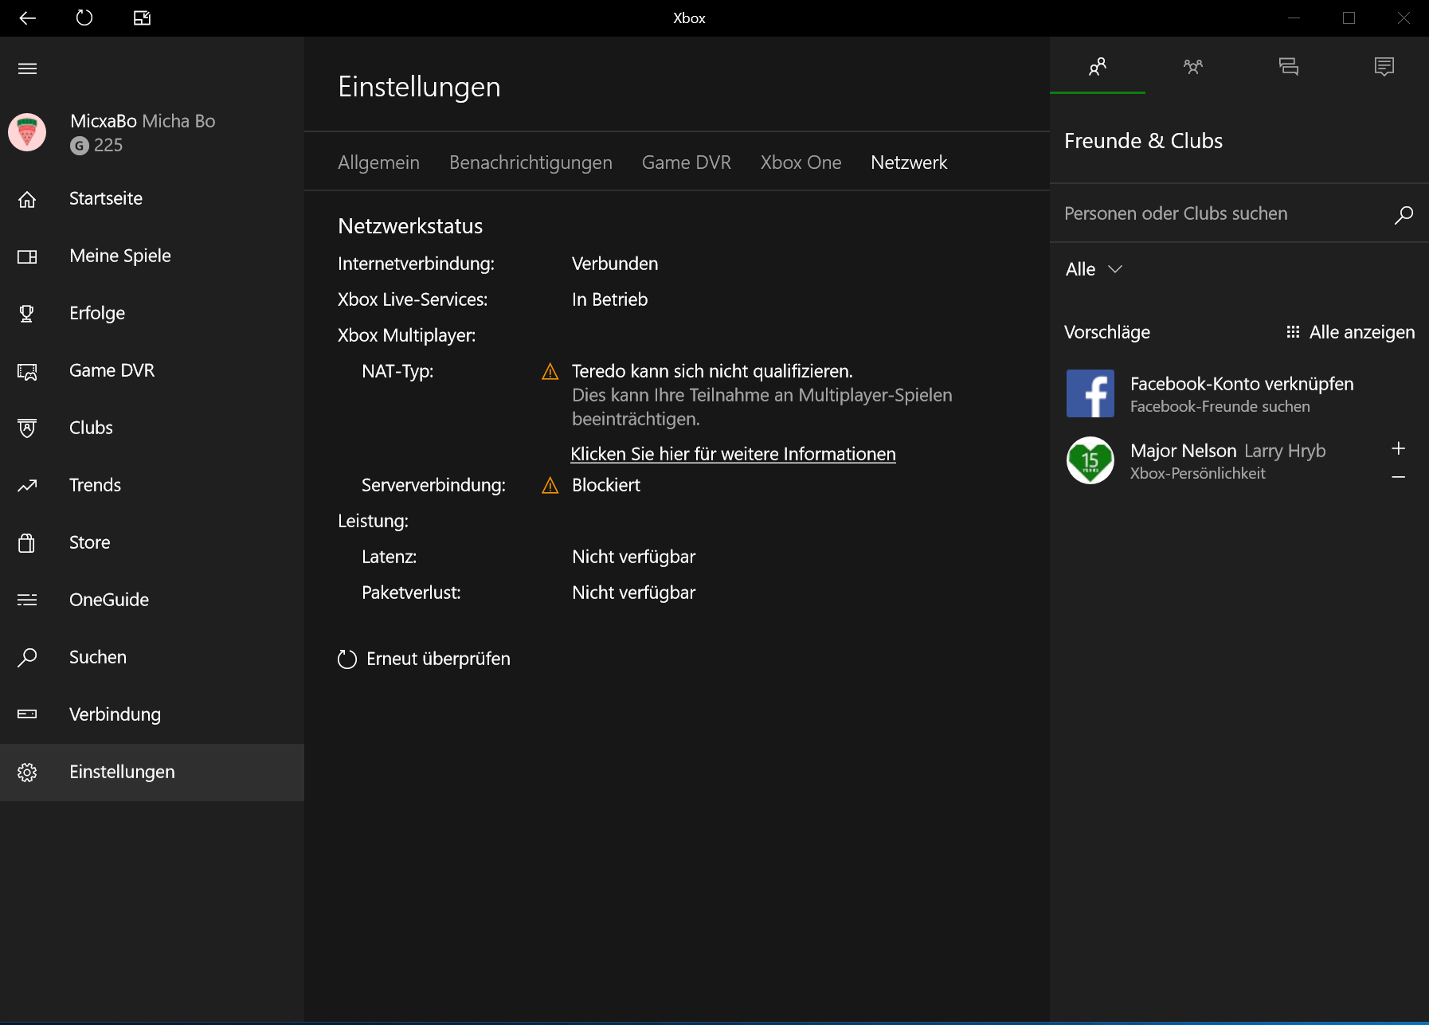
Task: Click Klicken Sie hier für weitere Informationen link
Action: (733, 454)
